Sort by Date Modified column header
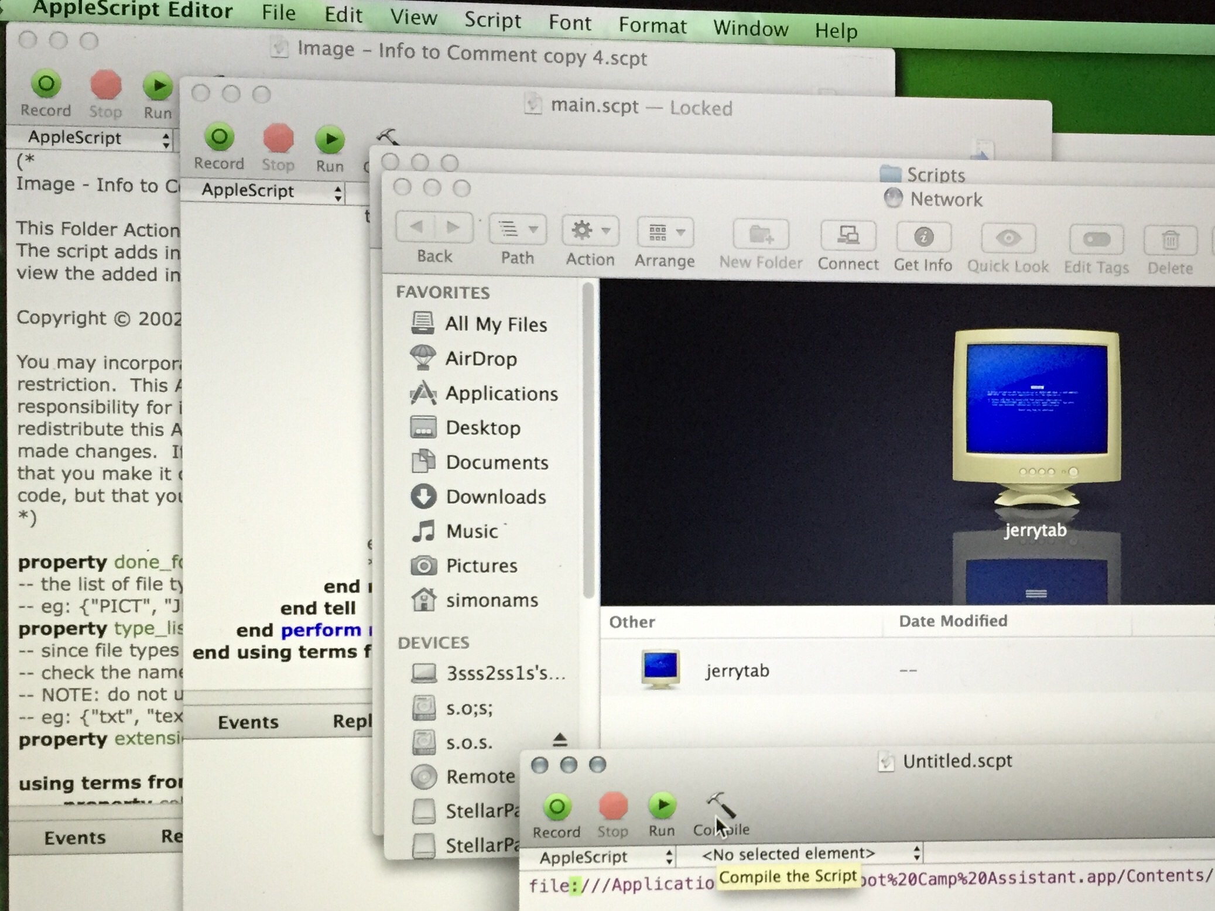This screenshot has width=1215, height=911. coord(953,621)
